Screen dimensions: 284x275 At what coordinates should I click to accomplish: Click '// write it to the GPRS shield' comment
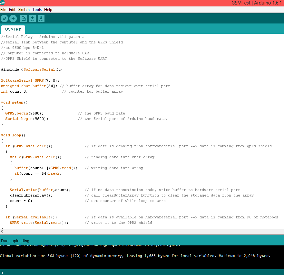point(118,223)
